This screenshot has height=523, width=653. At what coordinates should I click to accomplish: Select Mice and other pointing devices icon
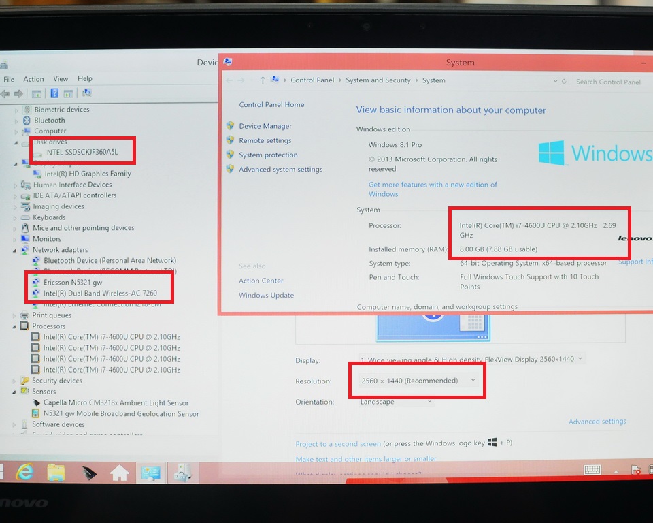[x=25, y=227]
